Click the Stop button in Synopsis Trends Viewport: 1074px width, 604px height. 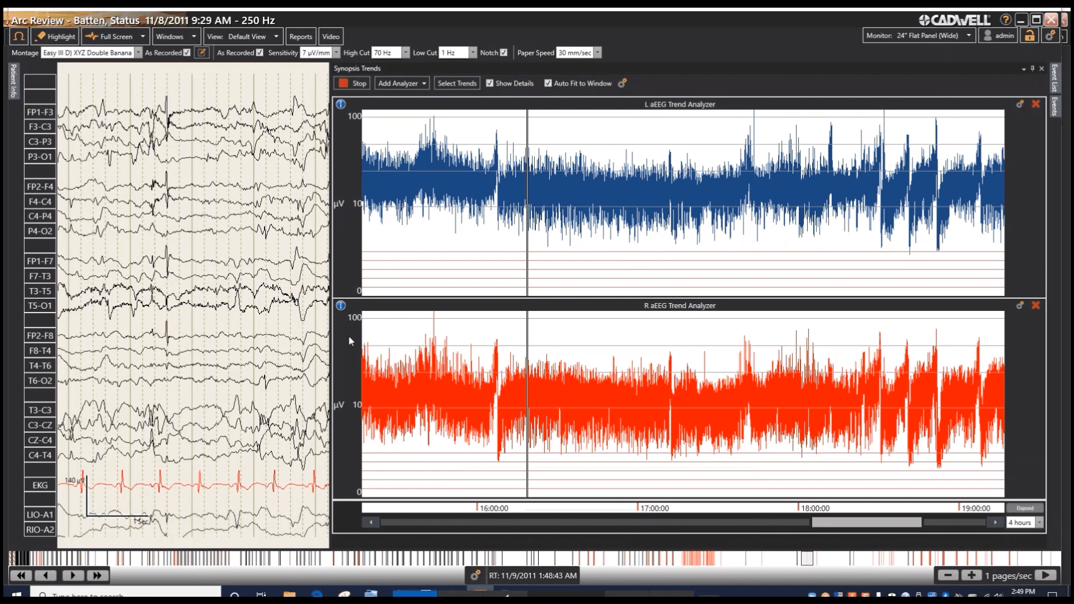(352, 83)
